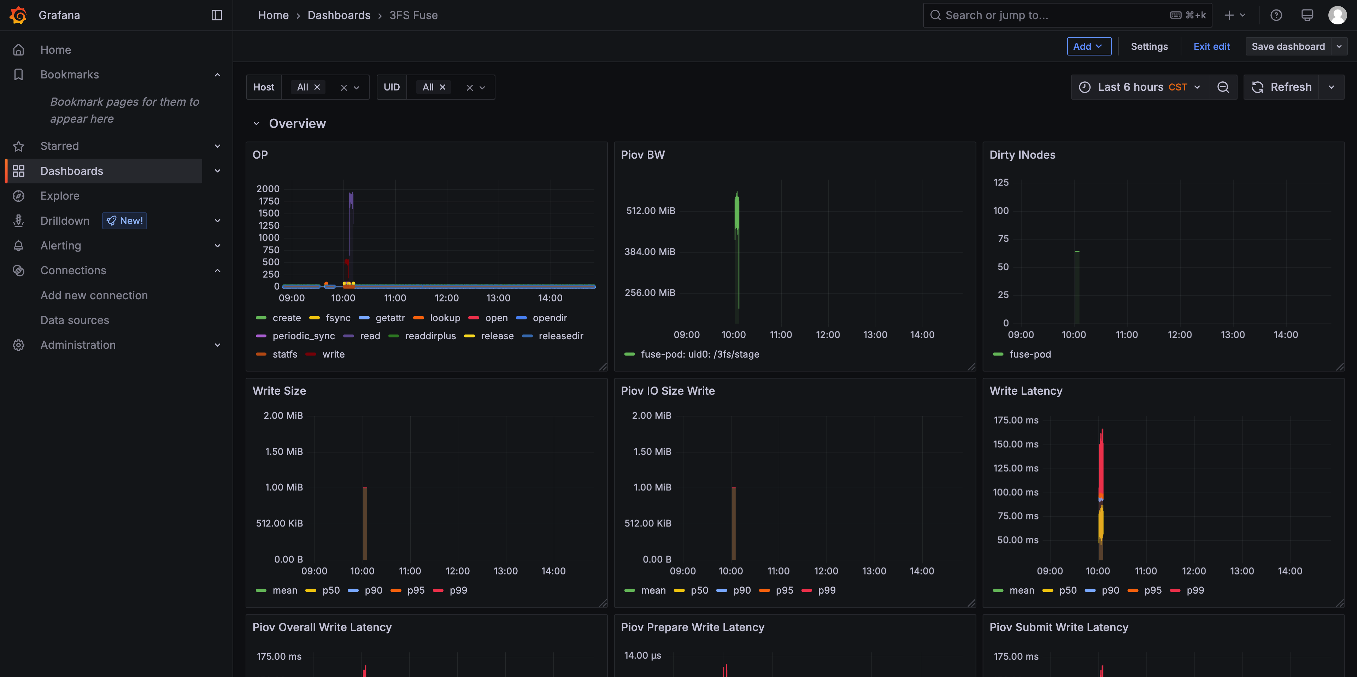The image size is (1357, 677).
Task: Click the user profile avatar
Action: click(x=1337, y=15)
